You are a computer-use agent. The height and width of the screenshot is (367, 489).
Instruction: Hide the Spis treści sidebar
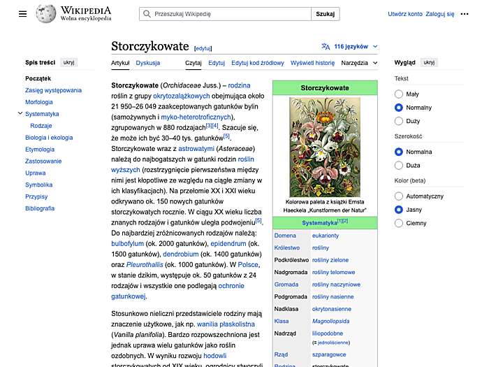point(68,62)
